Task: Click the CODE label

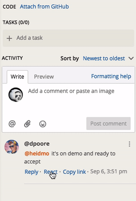Action: pyautogui.click(x=9, y=7)
